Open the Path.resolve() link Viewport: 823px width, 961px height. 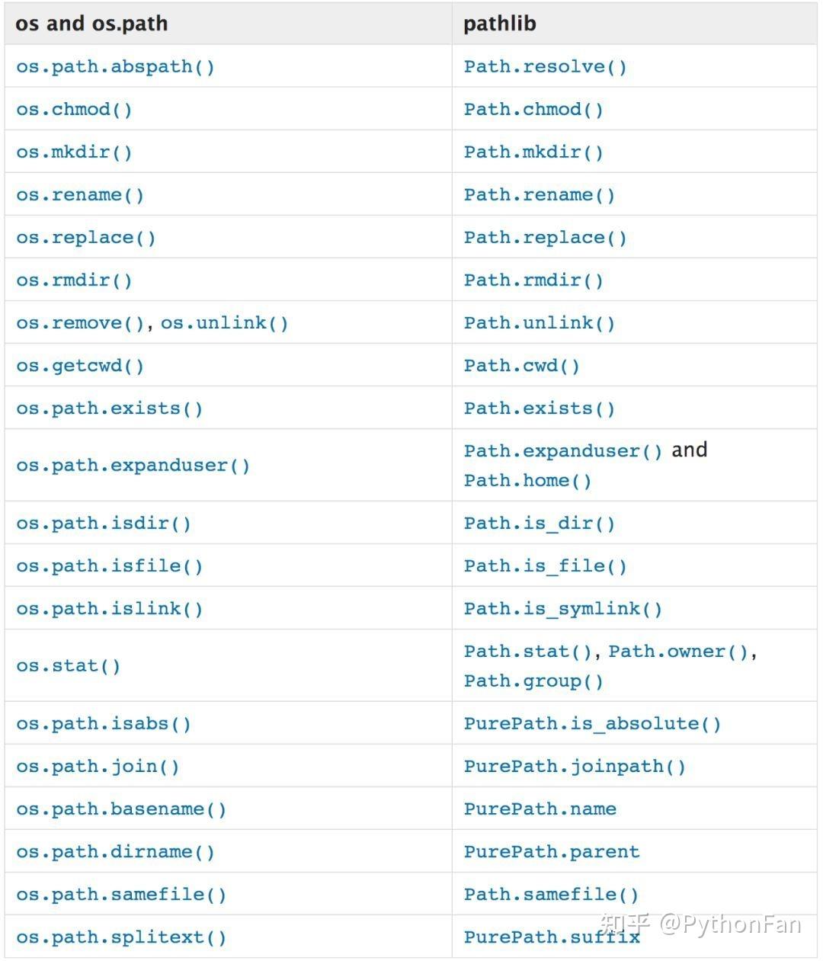(546, 66)
